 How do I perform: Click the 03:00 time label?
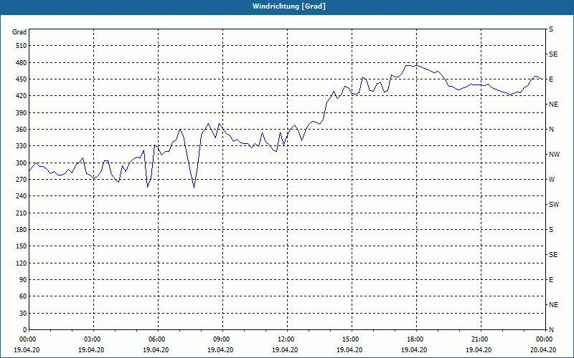93,339
